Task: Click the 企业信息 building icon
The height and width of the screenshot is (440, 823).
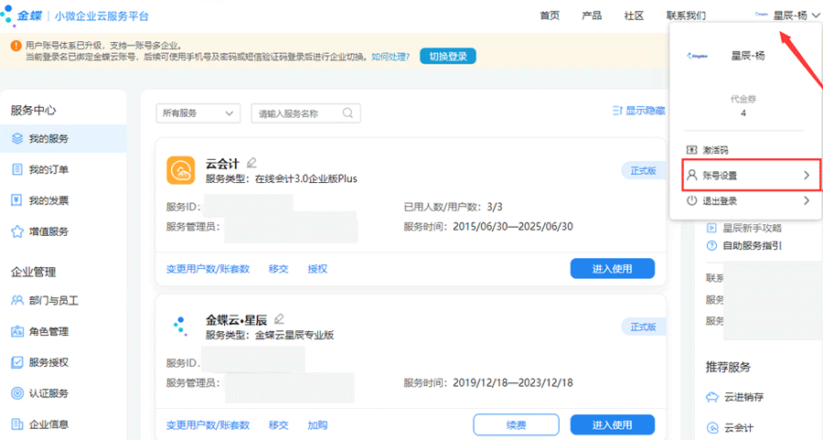Action: point(17,424)
